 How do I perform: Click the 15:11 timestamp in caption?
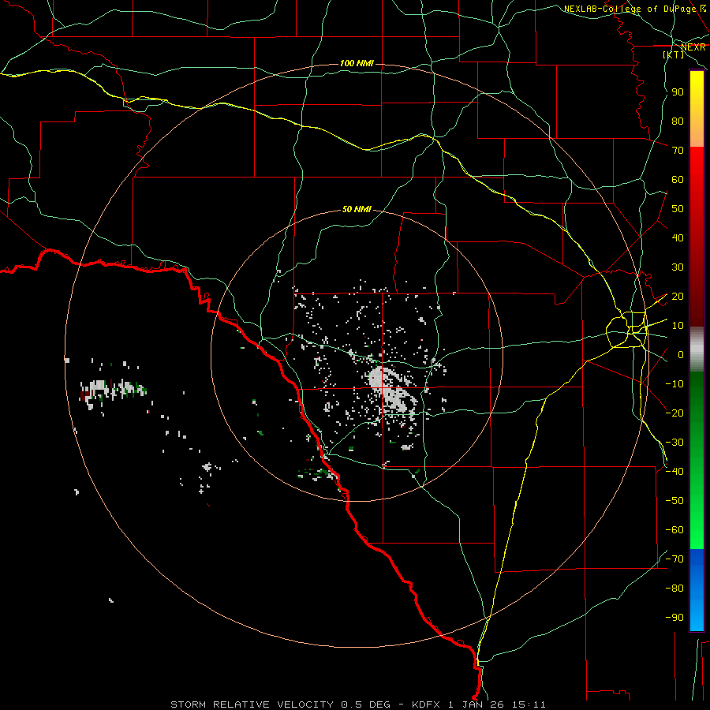pos(529,704)
